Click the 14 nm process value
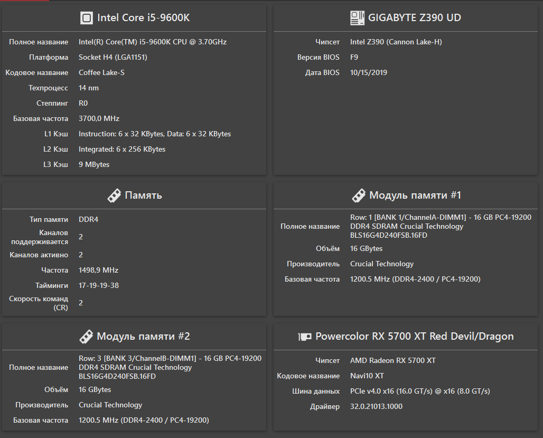Image resolution: width=543 pixels, height=438 pixels. pyautogui.click(x=89, y=88)
